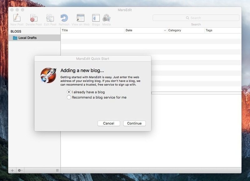Open the Media toolbar icon
This screenshot has height=181, width=250.
coord(106,18)
